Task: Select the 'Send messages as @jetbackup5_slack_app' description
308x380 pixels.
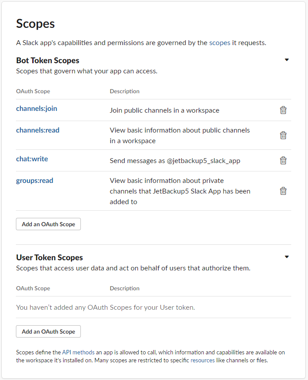Action: [x=175, y=161]
